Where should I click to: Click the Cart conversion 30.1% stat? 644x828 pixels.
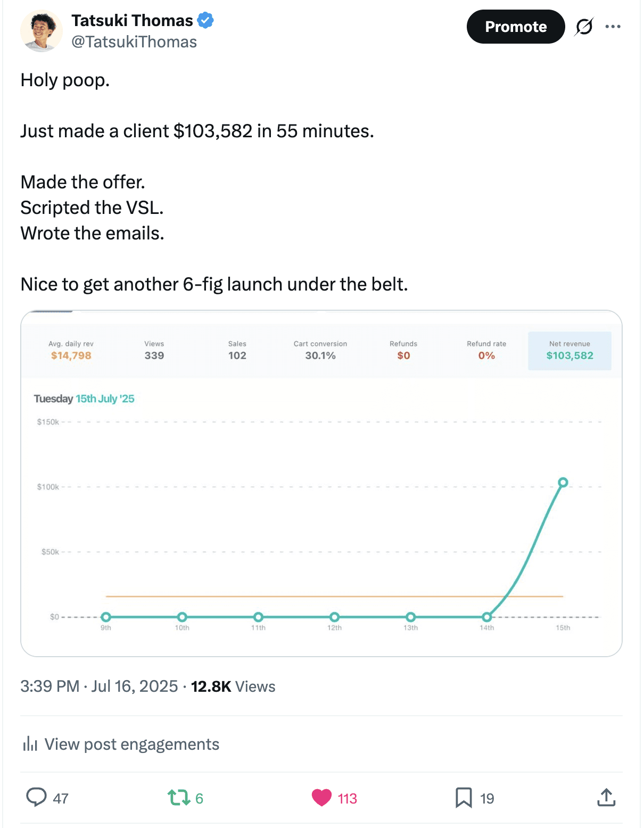pyautogui.click(x=320, y=351)
